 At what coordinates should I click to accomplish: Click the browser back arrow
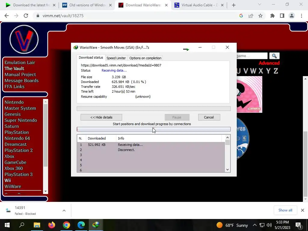(x=7, y=16)
